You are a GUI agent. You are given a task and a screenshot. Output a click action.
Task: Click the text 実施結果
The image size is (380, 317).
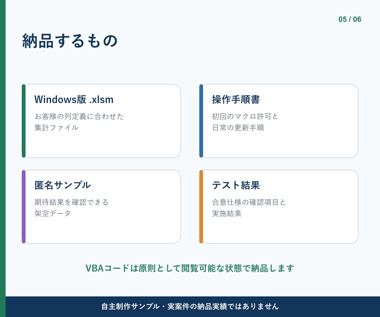point(227,213)
